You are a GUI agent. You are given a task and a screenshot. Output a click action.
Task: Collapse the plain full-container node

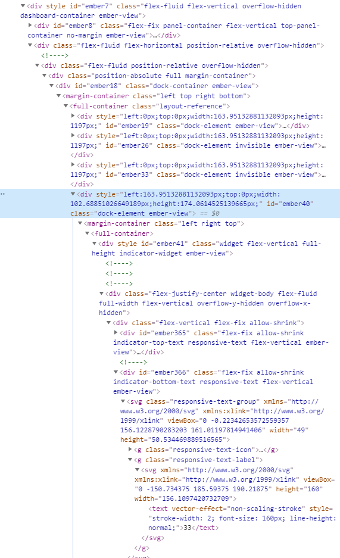[x=87, y=233]
